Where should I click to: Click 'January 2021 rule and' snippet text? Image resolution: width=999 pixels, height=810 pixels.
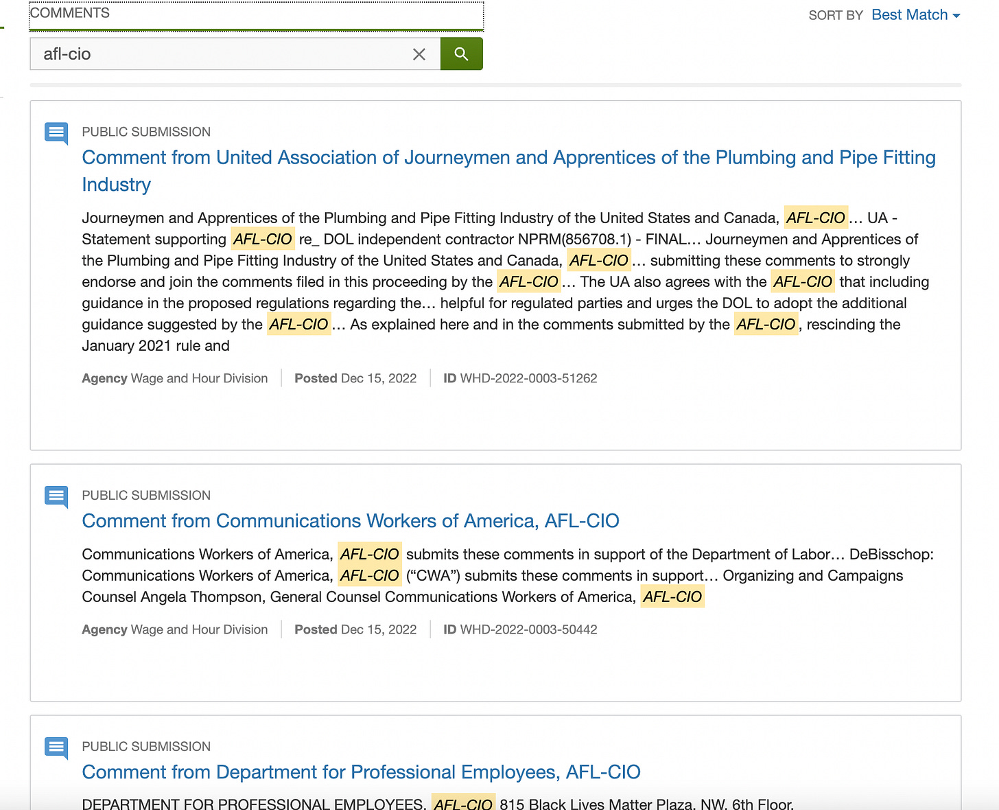coord(156,346)
